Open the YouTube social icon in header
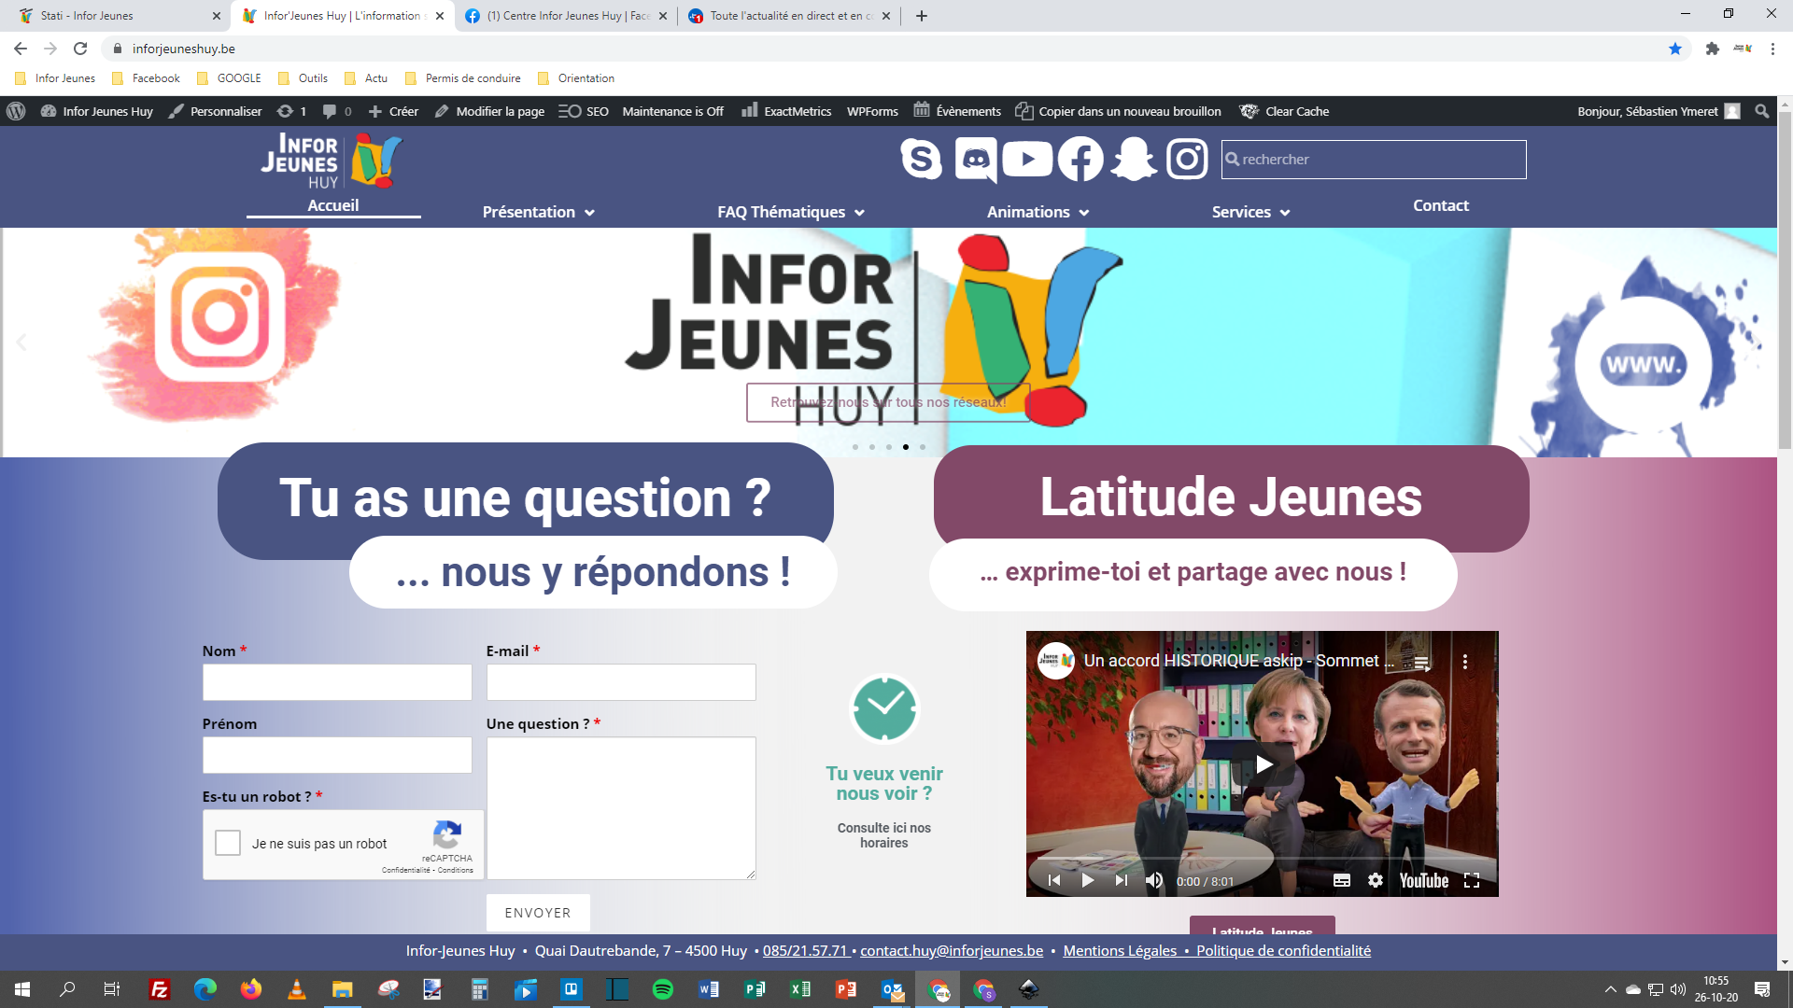 (1027, 159)
